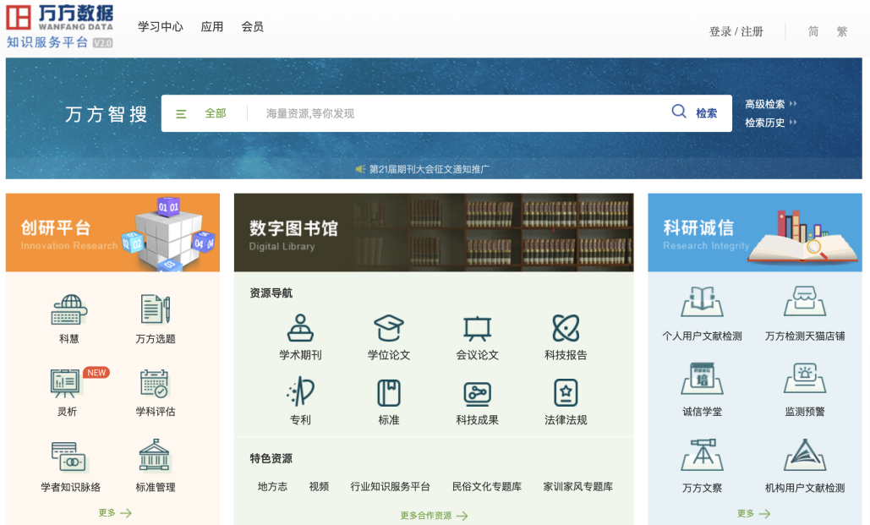Open 法律法规 star document icon
870x525 pixels.
566,393
